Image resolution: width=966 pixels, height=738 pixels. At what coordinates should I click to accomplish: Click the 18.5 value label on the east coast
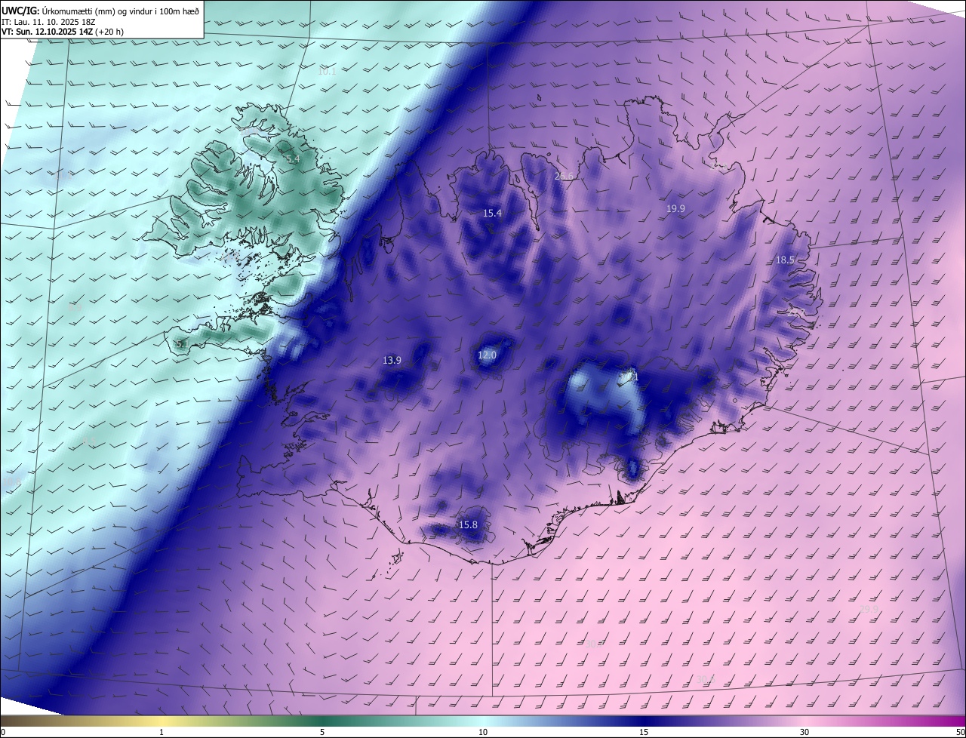tap(785, 260)
